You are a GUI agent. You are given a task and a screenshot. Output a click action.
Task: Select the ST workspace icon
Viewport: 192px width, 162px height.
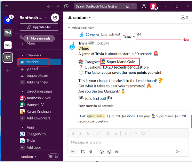pos(8,58)
